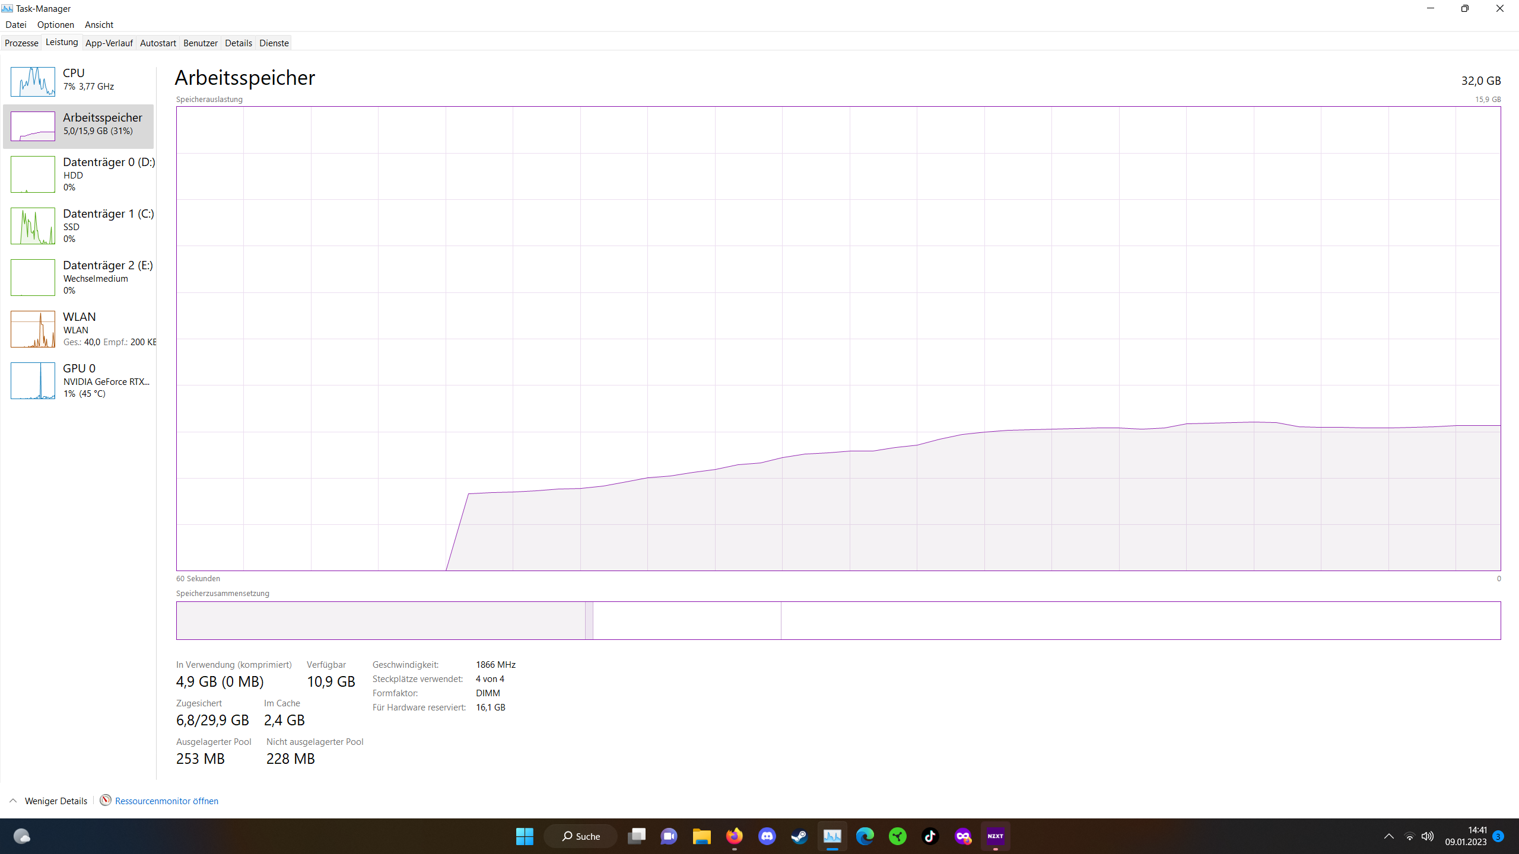Click the Speicherzusammensetzung composition bar
Screen dimensions: 1519x854
click(837, 620)
